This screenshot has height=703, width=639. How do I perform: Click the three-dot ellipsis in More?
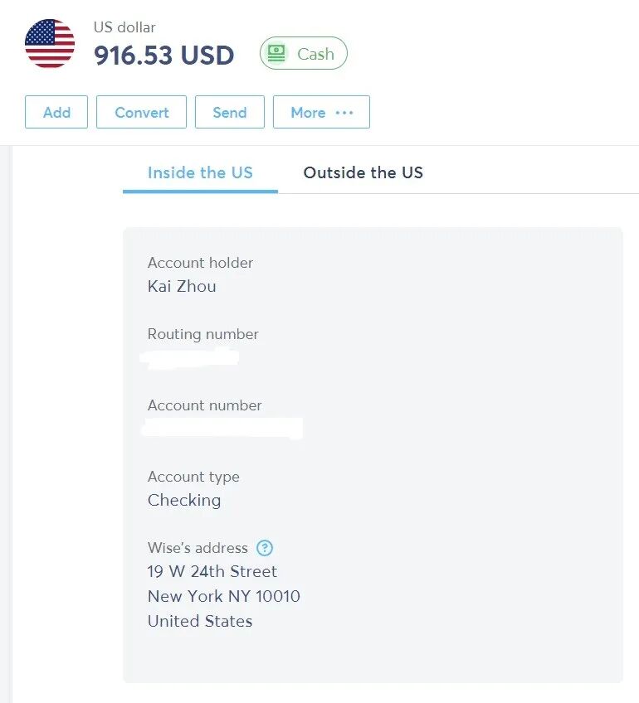[344, 113]
